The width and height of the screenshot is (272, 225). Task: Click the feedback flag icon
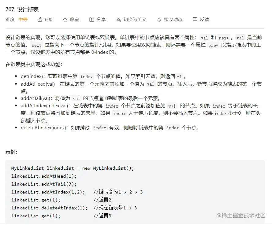point(195,20)
